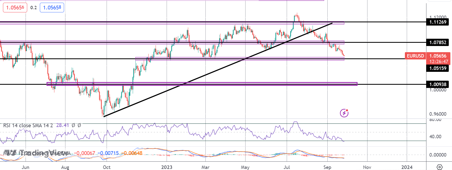
Task: Click the RSI 14 close indicator title
Action: 28,125
